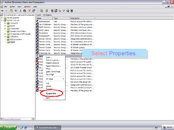This screenshot has height=130, width=174.
Task: Select the Users folder in tree
Action: click(x=13, y=42)
